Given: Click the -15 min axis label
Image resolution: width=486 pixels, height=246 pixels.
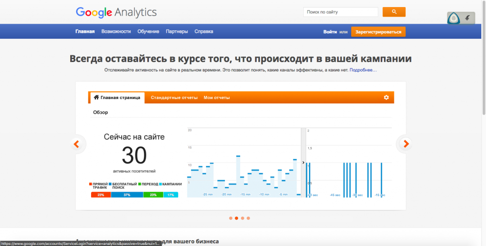Looking at the screenshot, I should pos(245,194).
